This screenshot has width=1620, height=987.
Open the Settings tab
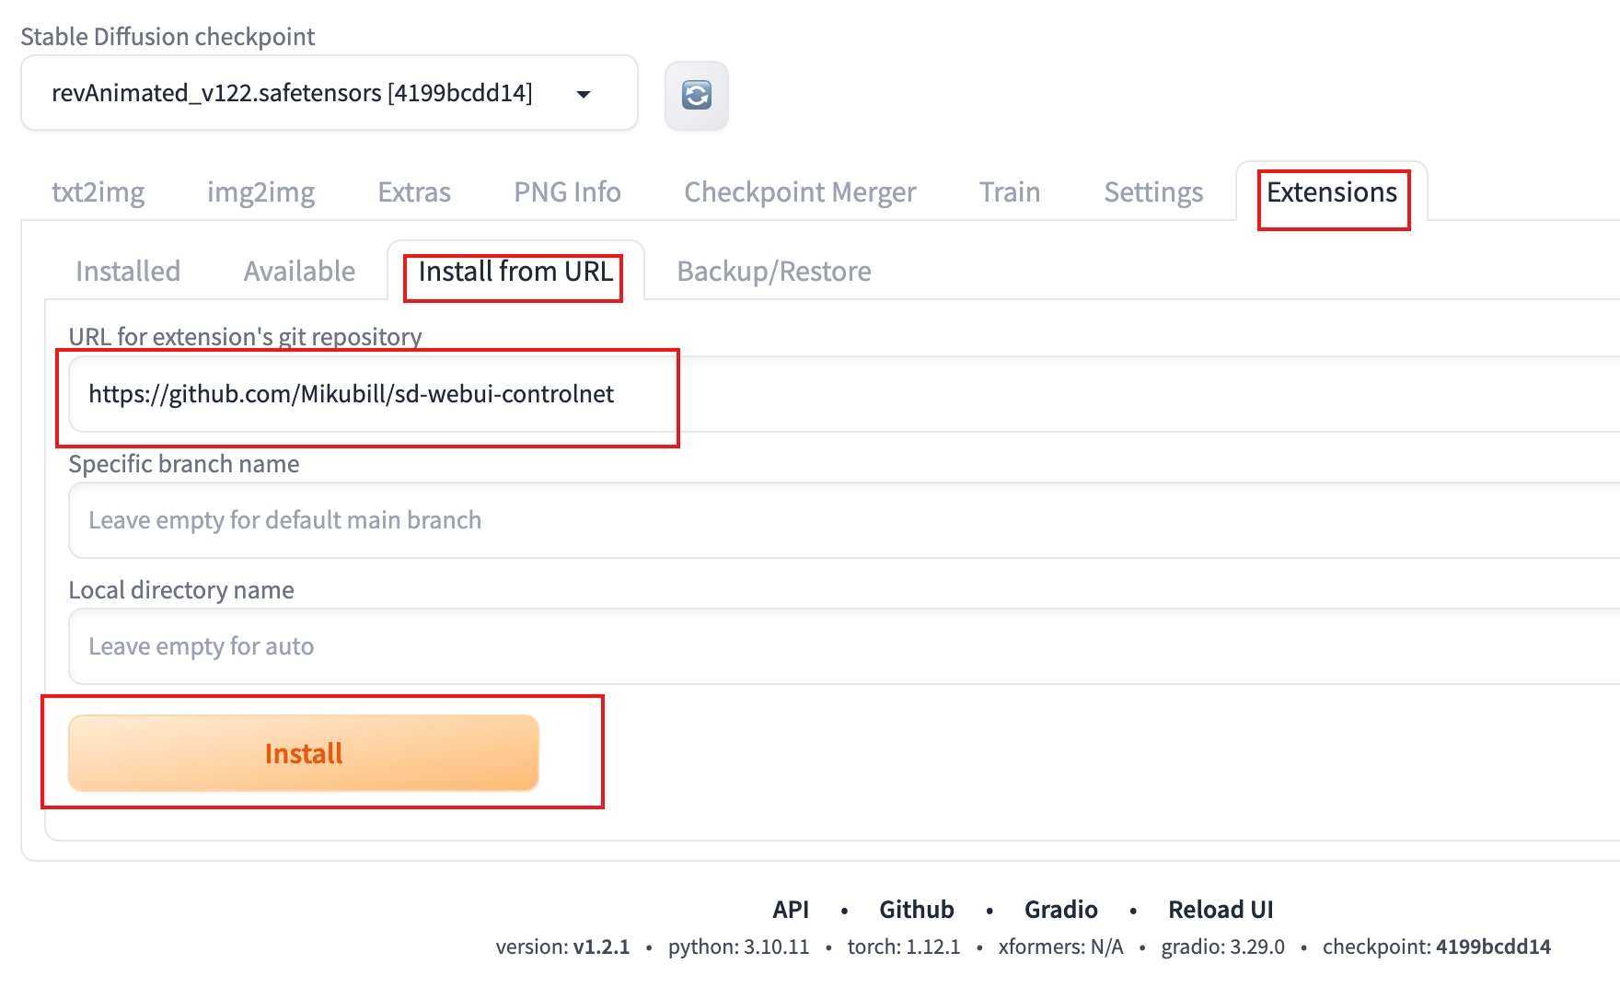click(x=1153, y=192)
